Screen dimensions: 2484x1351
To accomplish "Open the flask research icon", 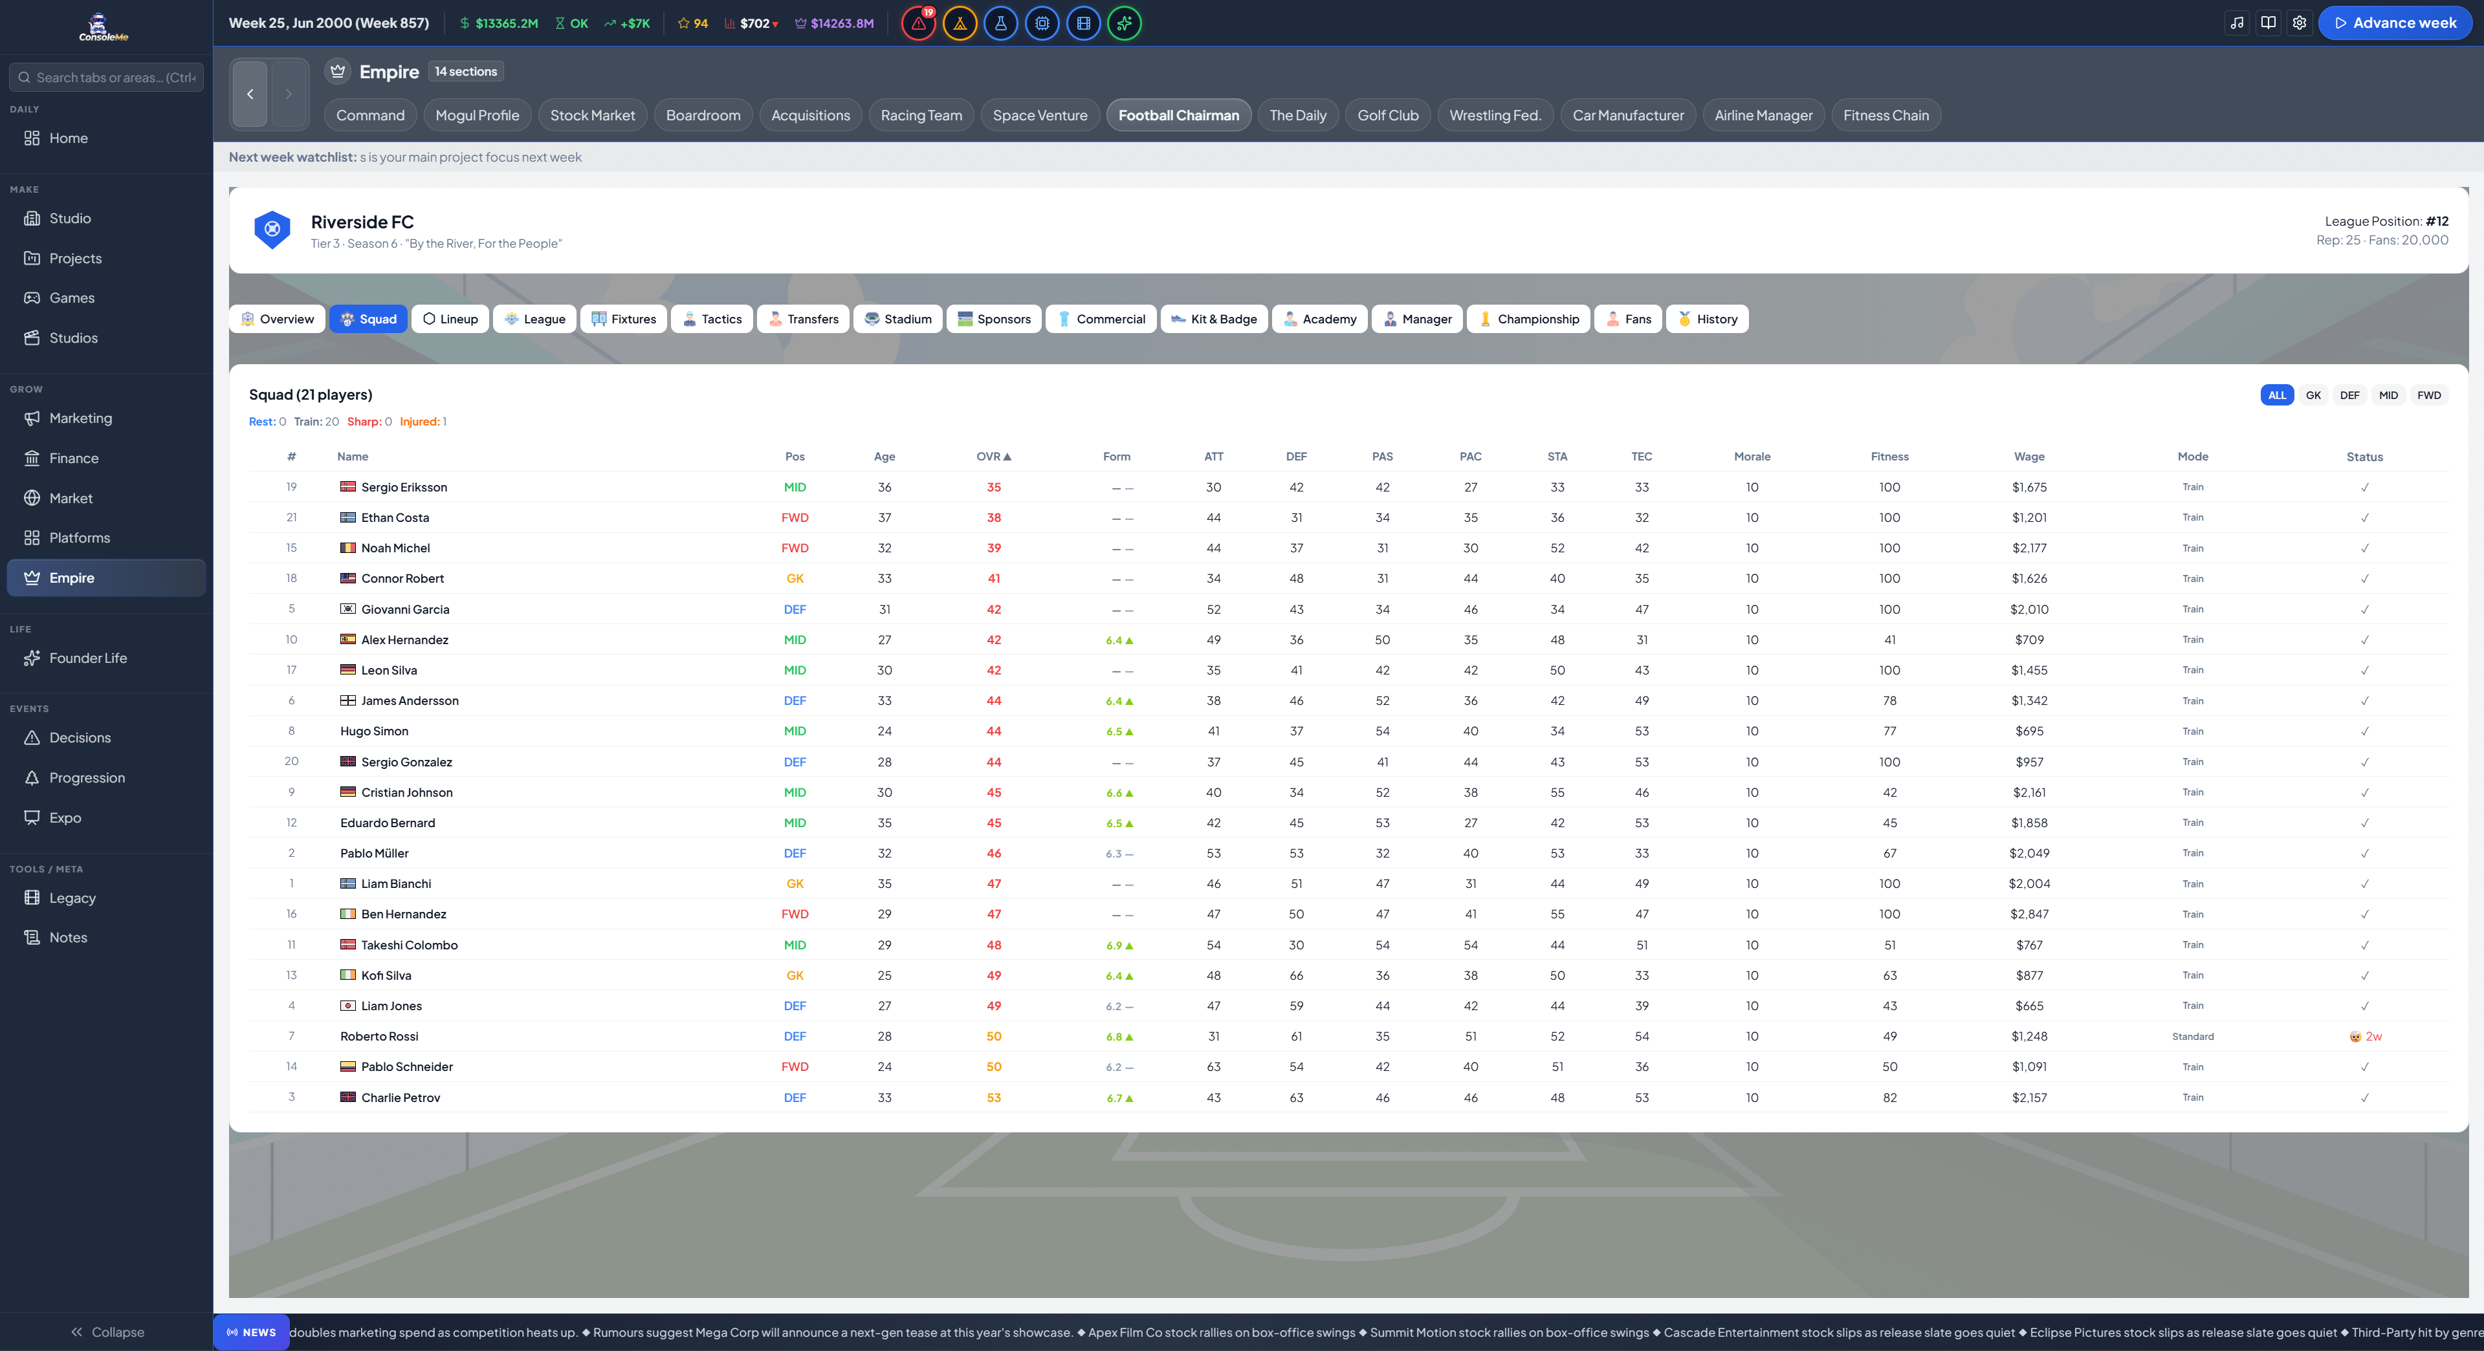I will (1001, 23).
